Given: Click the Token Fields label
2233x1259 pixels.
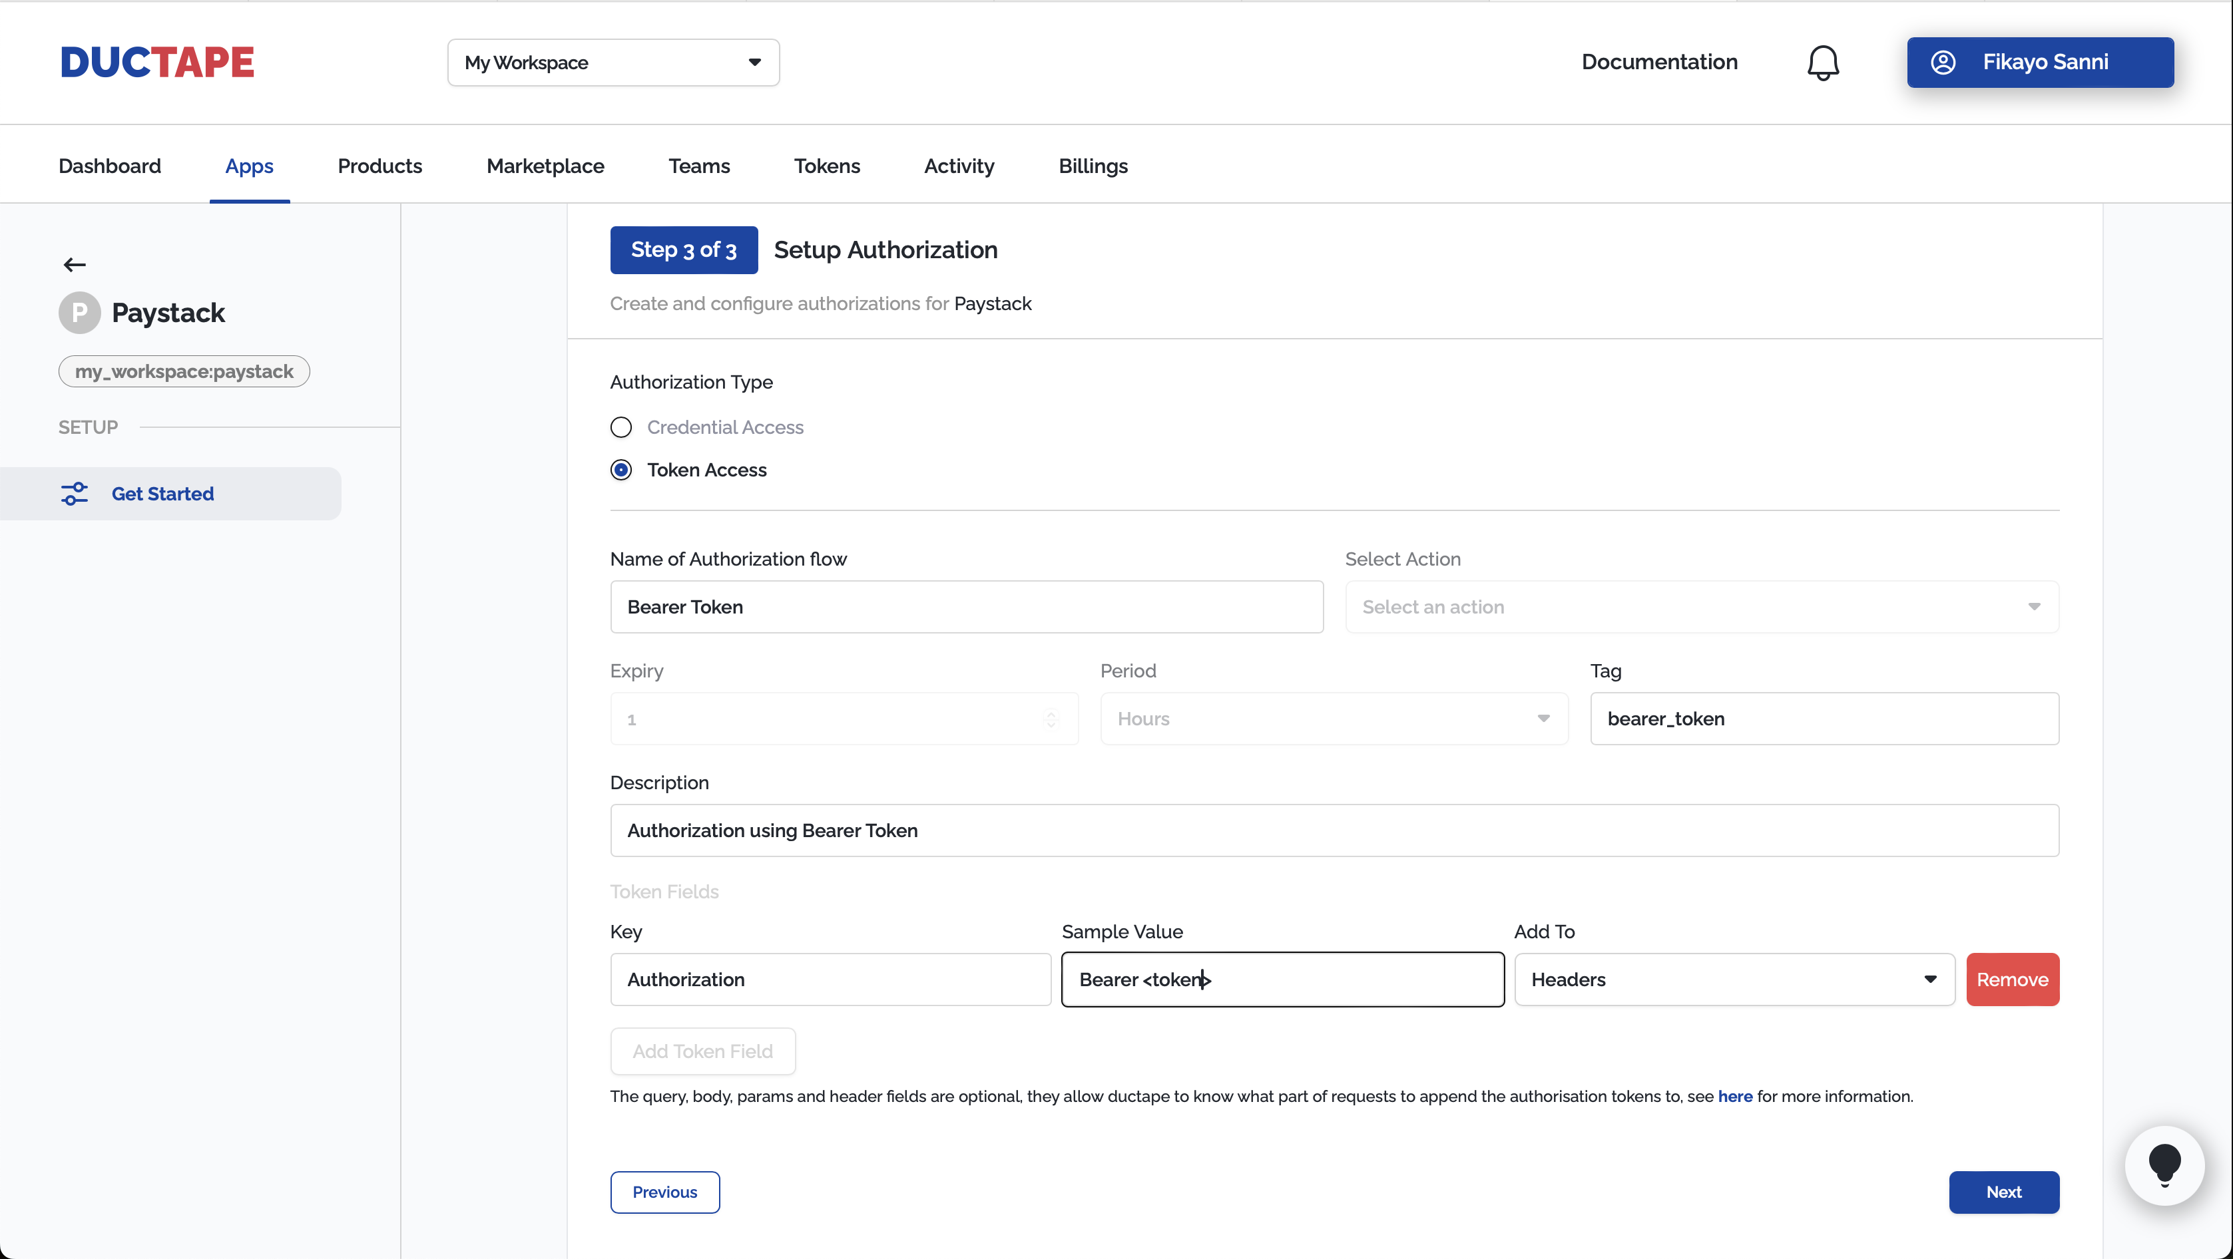Looking at the screenshot, I should coord(664,892).
